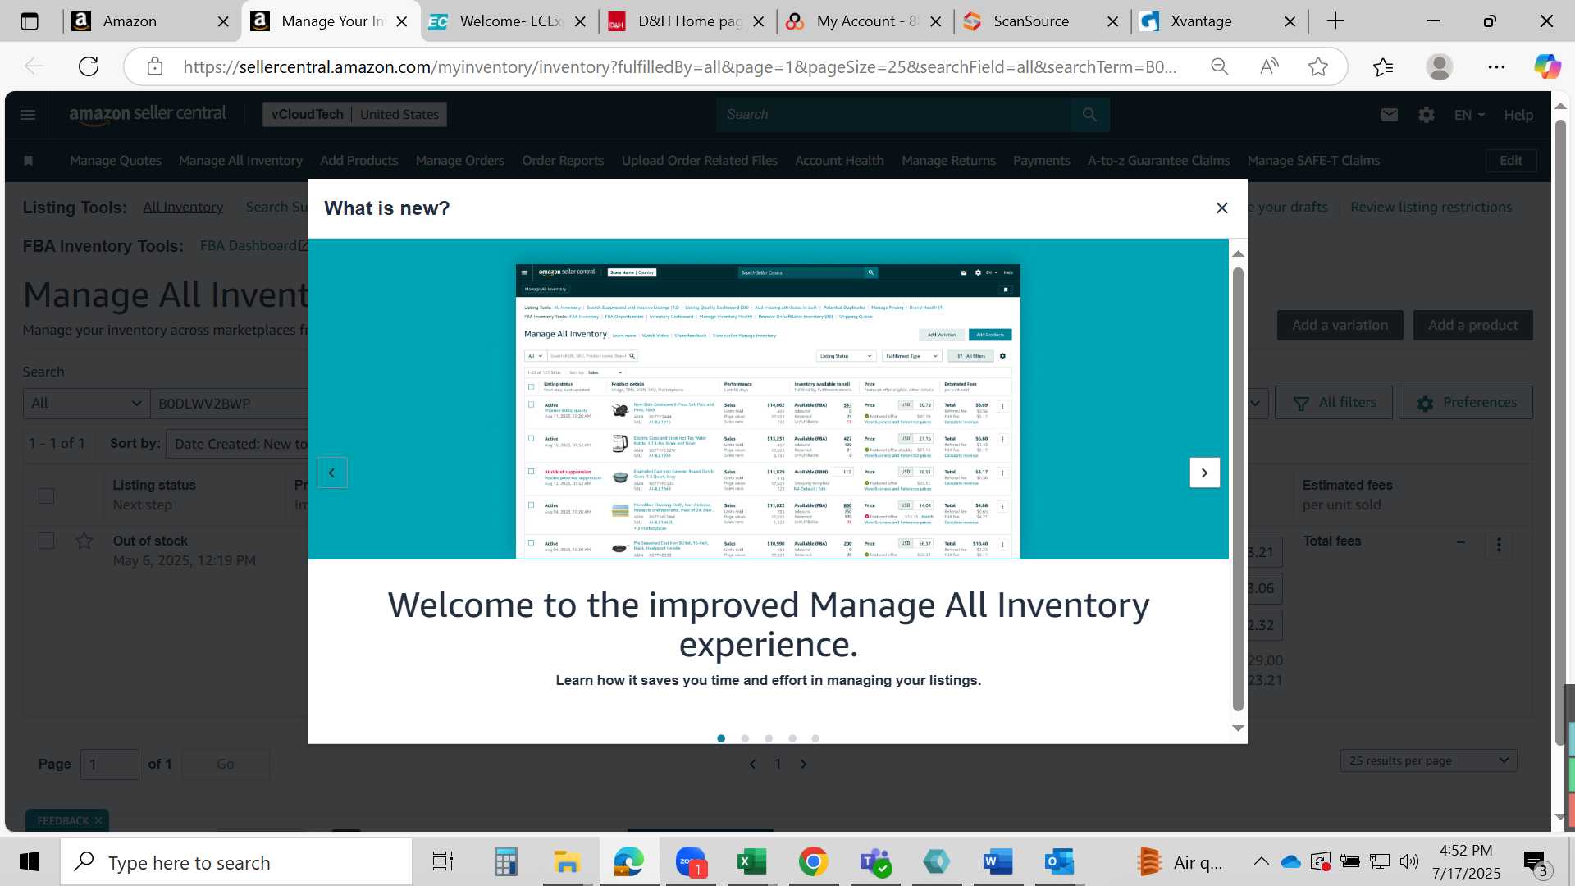The width and height of the screenshot is (1575, 886).
Task: Switch to the Xvantage browser tab
Action: (1202, 21)
